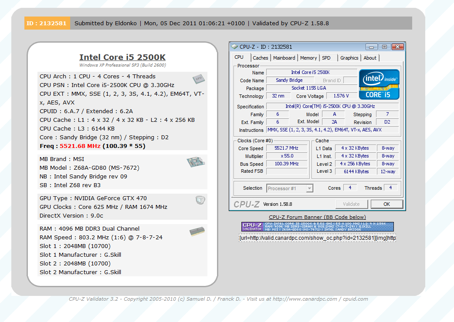Click the Specification field text

pos(332,106)
